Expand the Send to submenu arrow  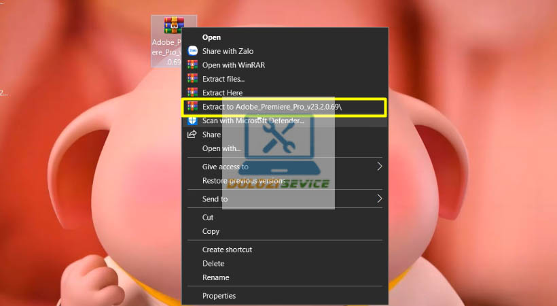click(380, 199)
